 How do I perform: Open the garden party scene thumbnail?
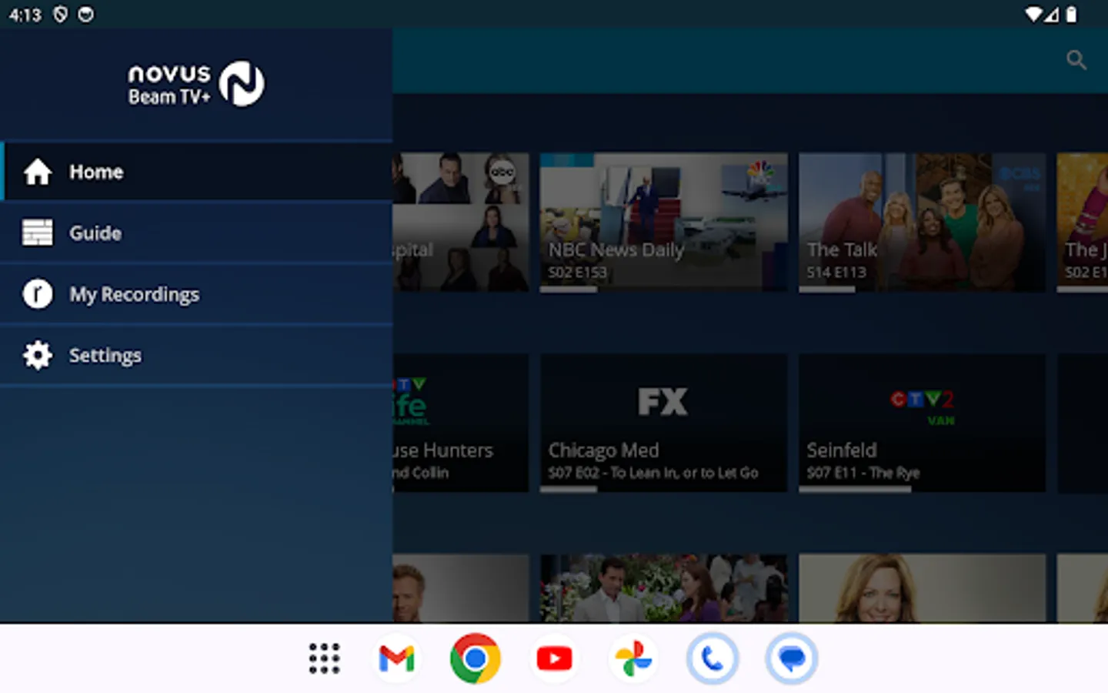click(663, 588)
